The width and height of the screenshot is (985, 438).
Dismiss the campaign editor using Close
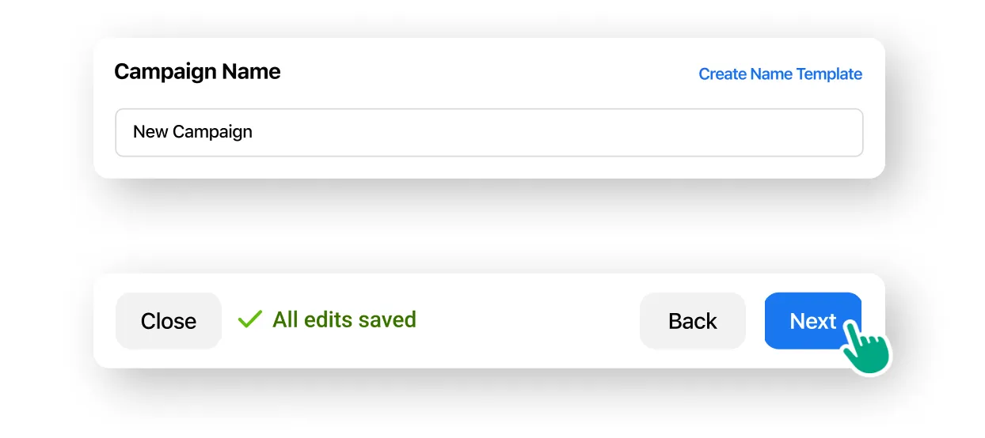tap(169, 321)
